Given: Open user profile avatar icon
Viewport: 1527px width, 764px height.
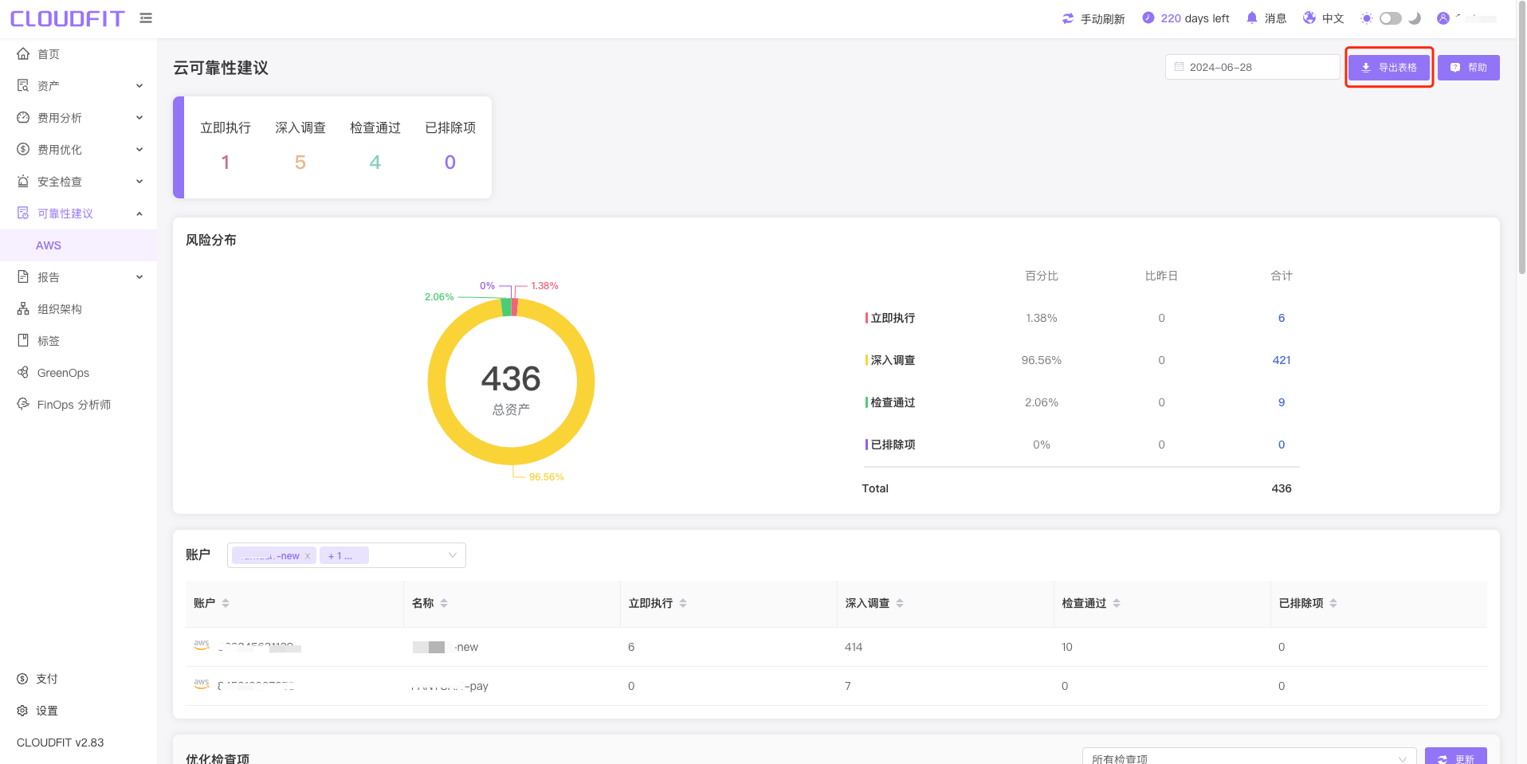Looking at the screenshot, I should [x=1443, y=18].
